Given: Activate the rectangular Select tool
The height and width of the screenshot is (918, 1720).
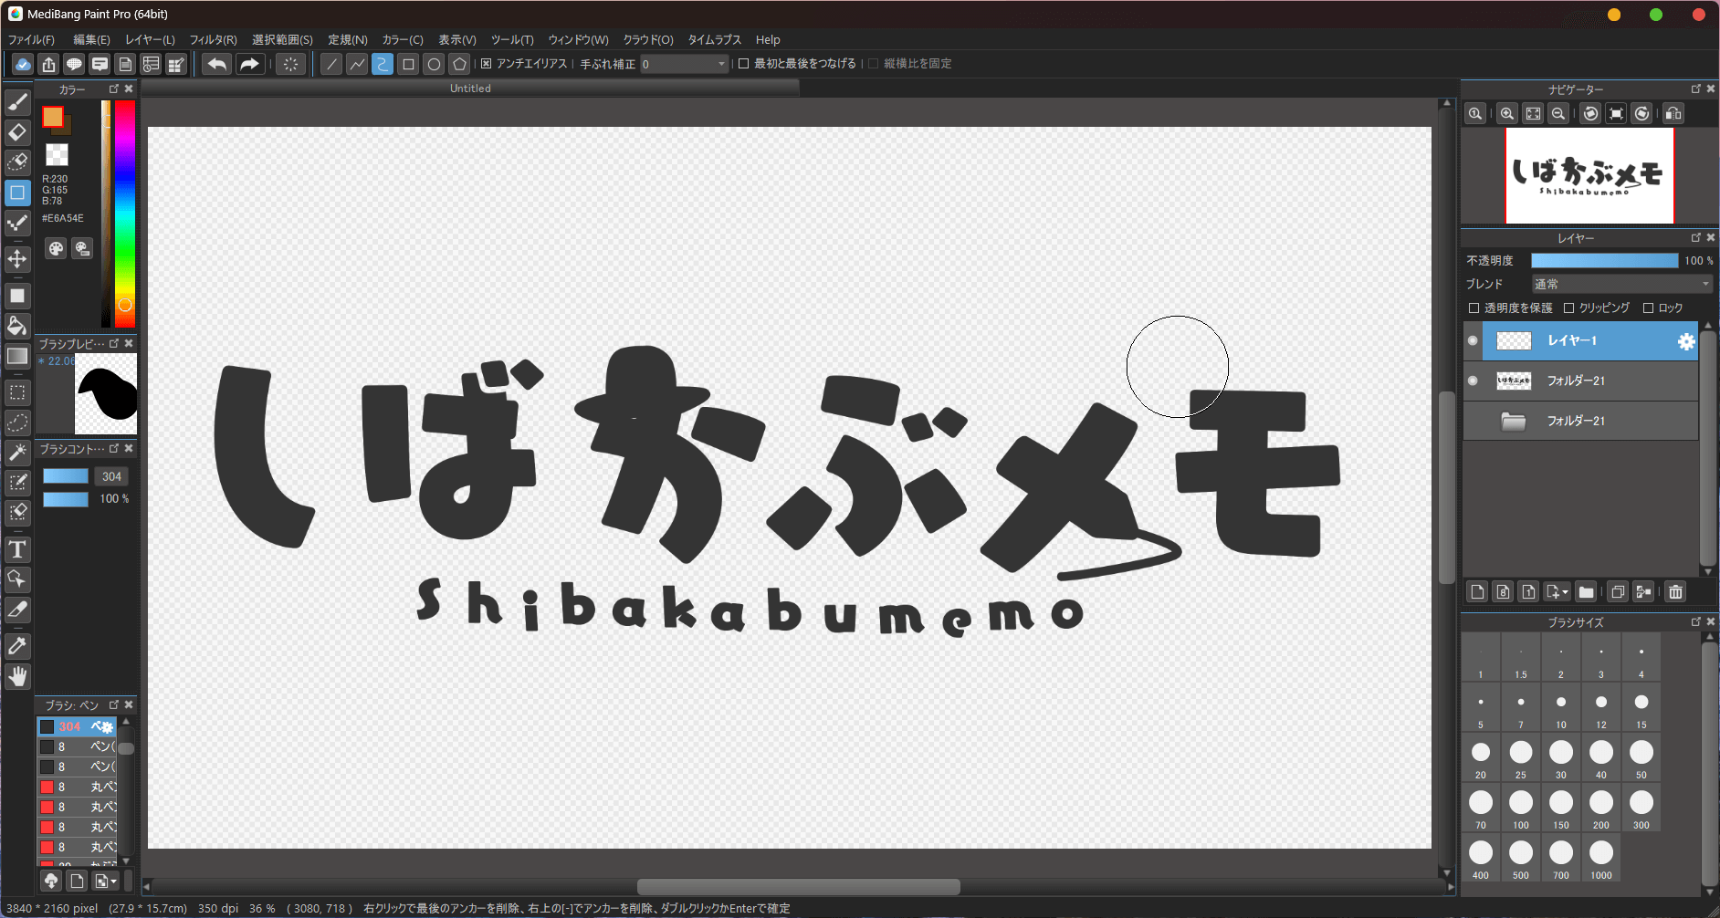Looking at the screenshot, I should tap(17, 392).
